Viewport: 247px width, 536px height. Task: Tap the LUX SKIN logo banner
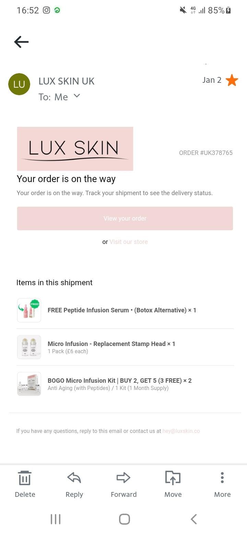point(75,149)
